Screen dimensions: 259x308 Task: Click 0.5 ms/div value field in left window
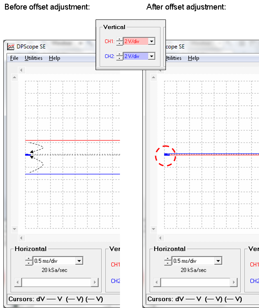(54, 261)
